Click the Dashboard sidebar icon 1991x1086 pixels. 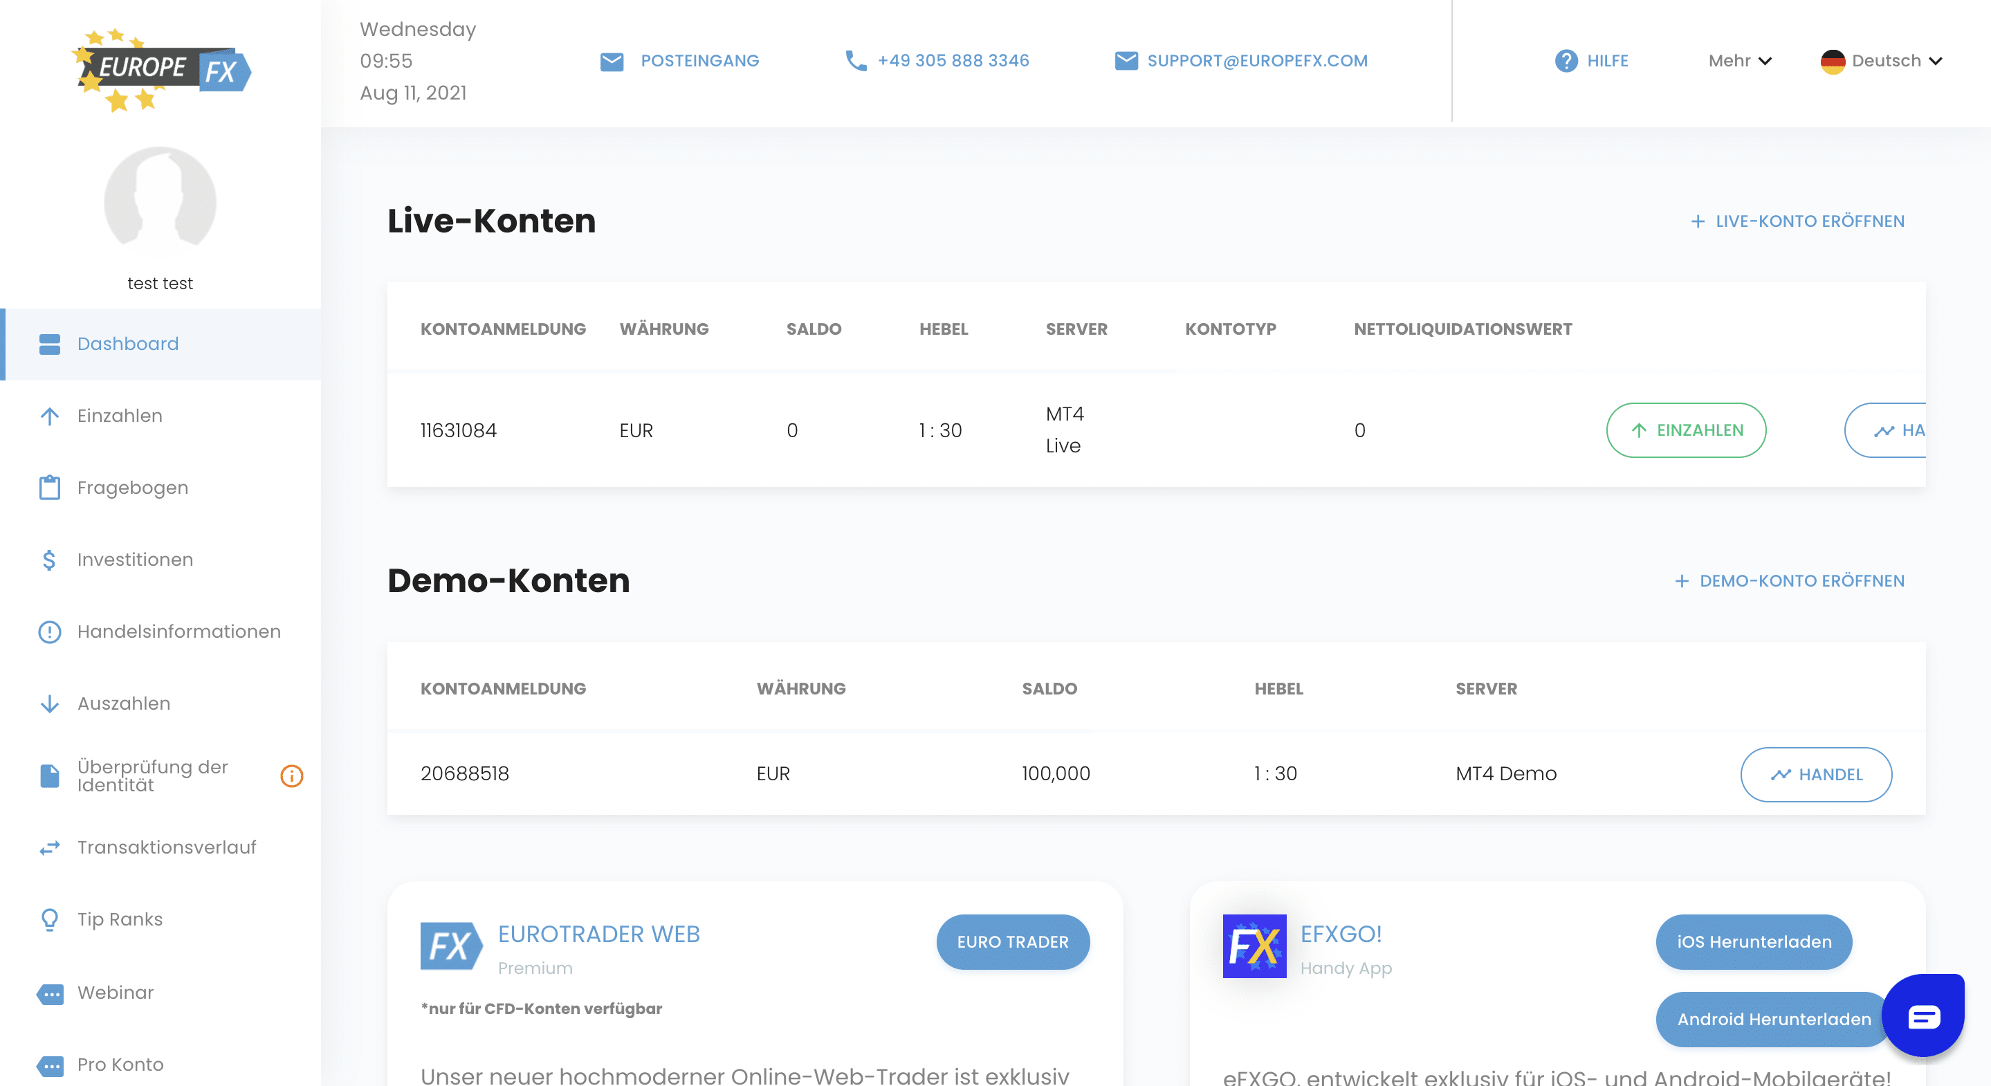coord(50,344)
